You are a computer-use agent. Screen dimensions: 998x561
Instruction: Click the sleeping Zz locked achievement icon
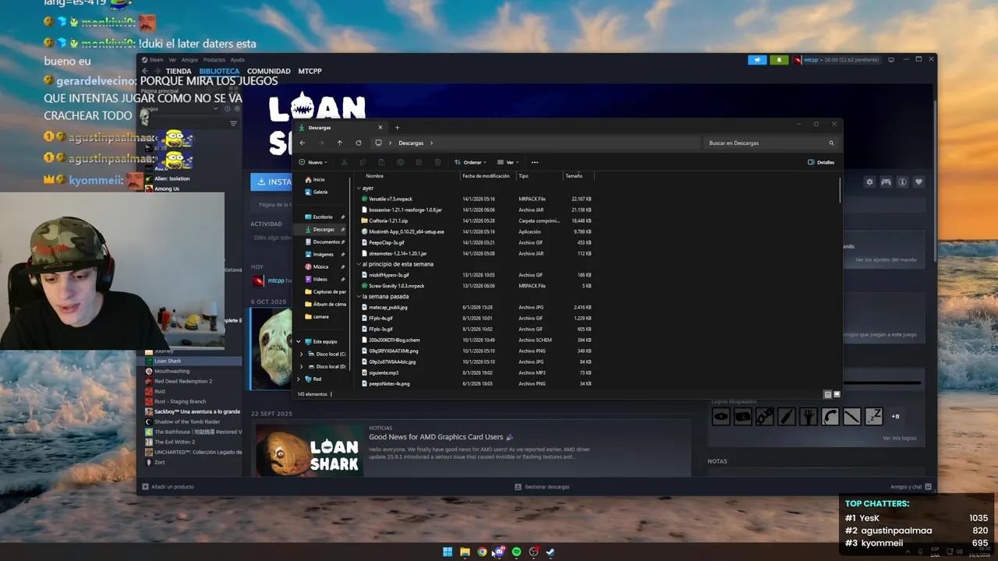pyautogui.click(x=873, y=416)
